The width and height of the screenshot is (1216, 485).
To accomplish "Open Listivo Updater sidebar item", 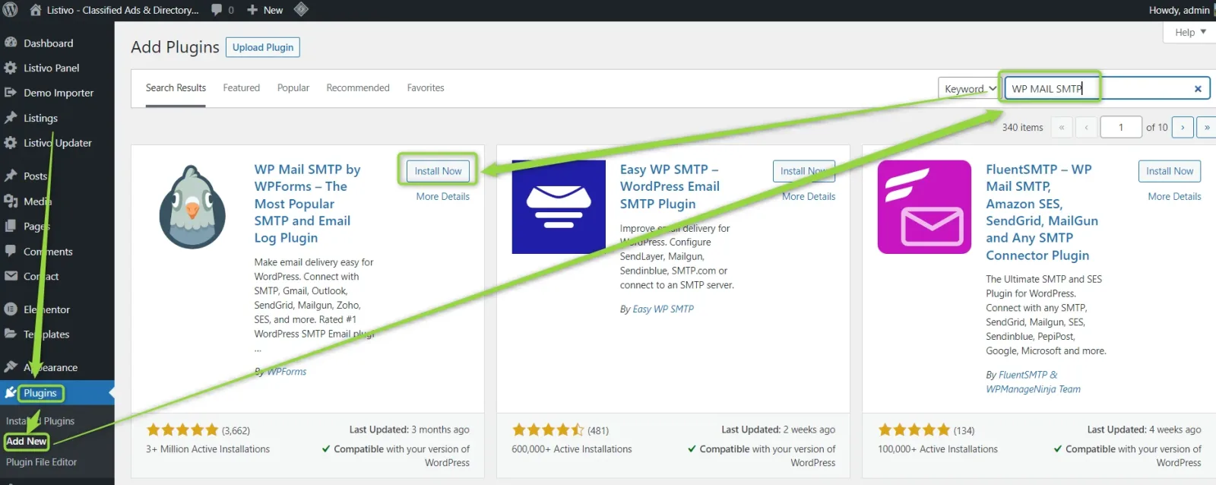I will [57, 143].
